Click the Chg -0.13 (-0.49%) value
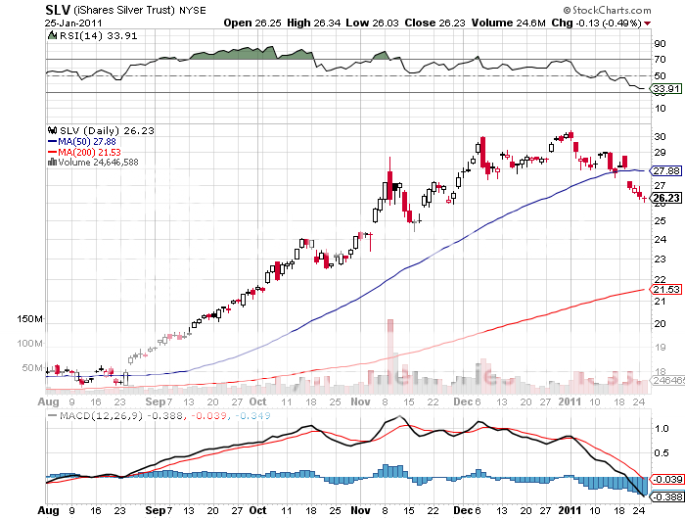The image size is (685, 519). point(597,23)
